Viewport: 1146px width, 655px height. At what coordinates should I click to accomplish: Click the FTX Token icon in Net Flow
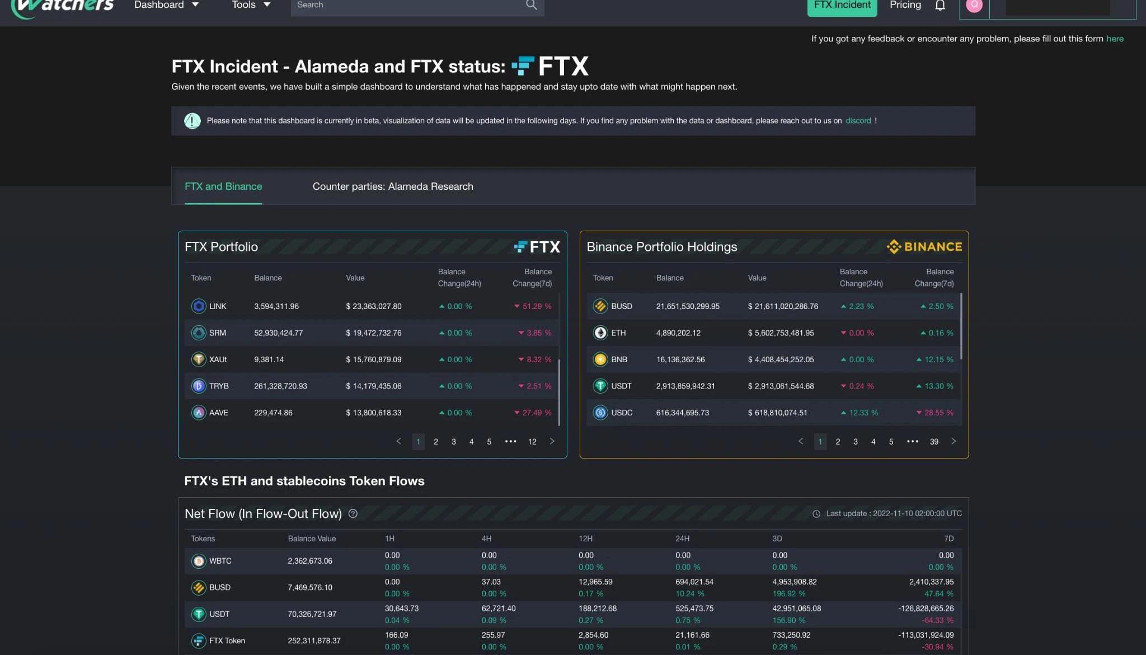[x=199, y=640]
